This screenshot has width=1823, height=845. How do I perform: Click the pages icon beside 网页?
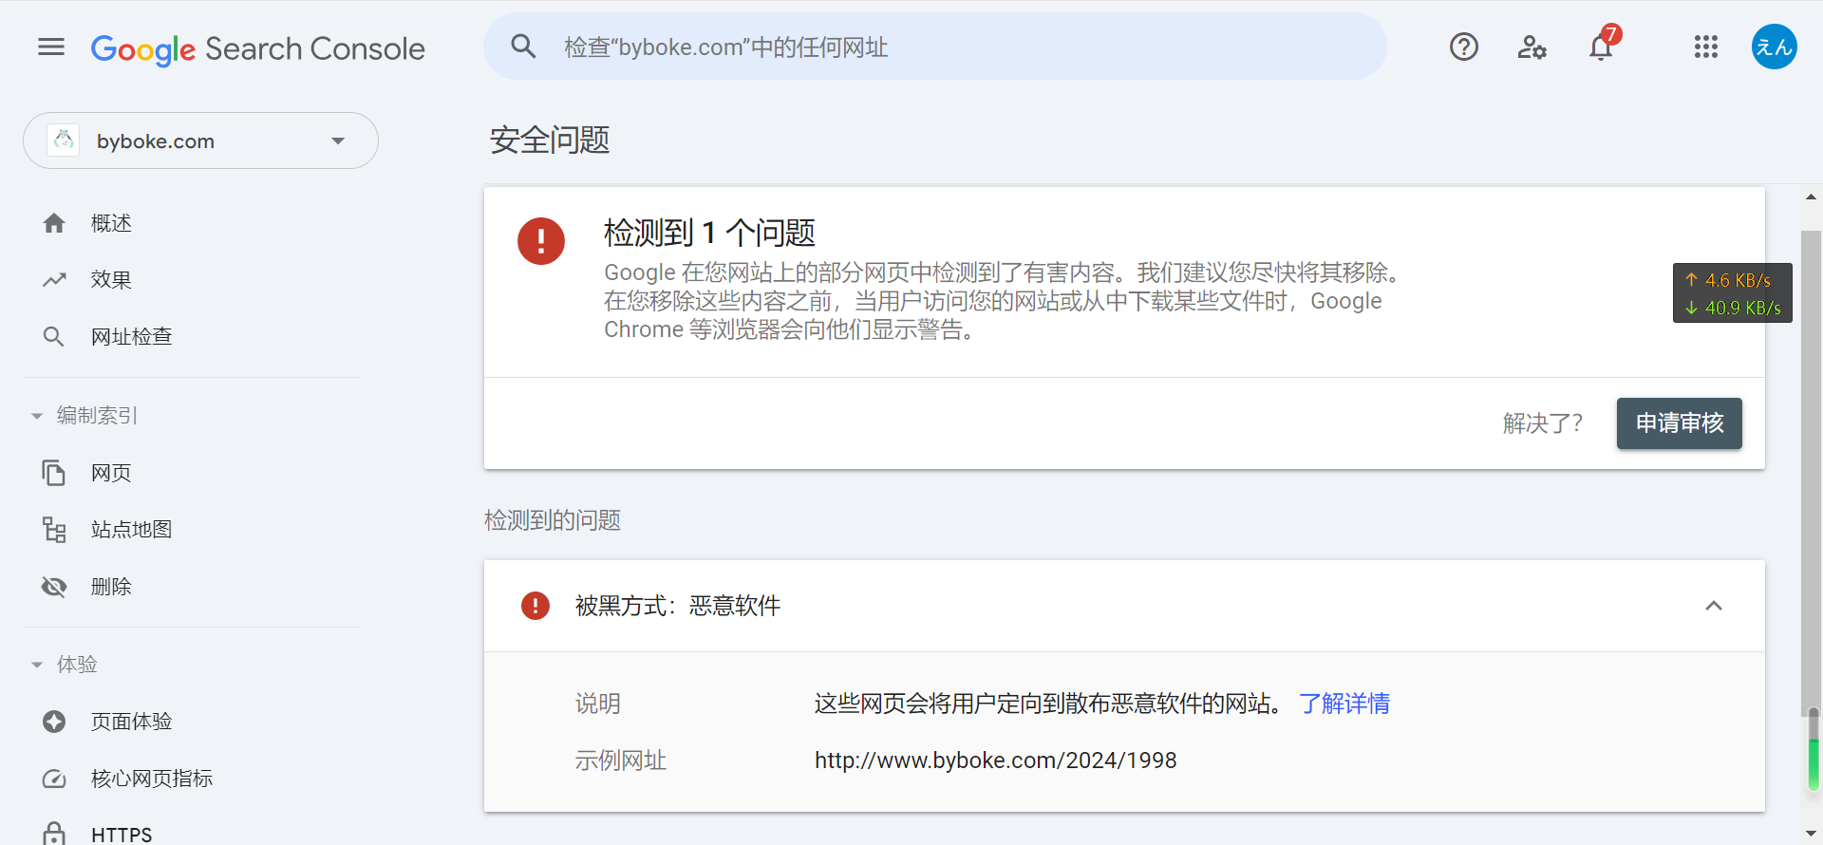(54, 473)
